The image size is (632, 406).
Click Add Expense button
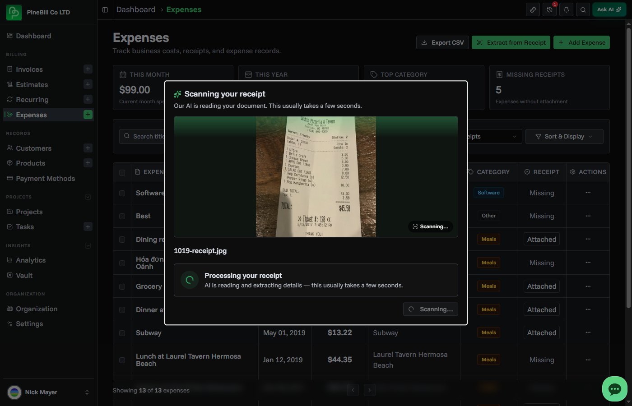581,42
